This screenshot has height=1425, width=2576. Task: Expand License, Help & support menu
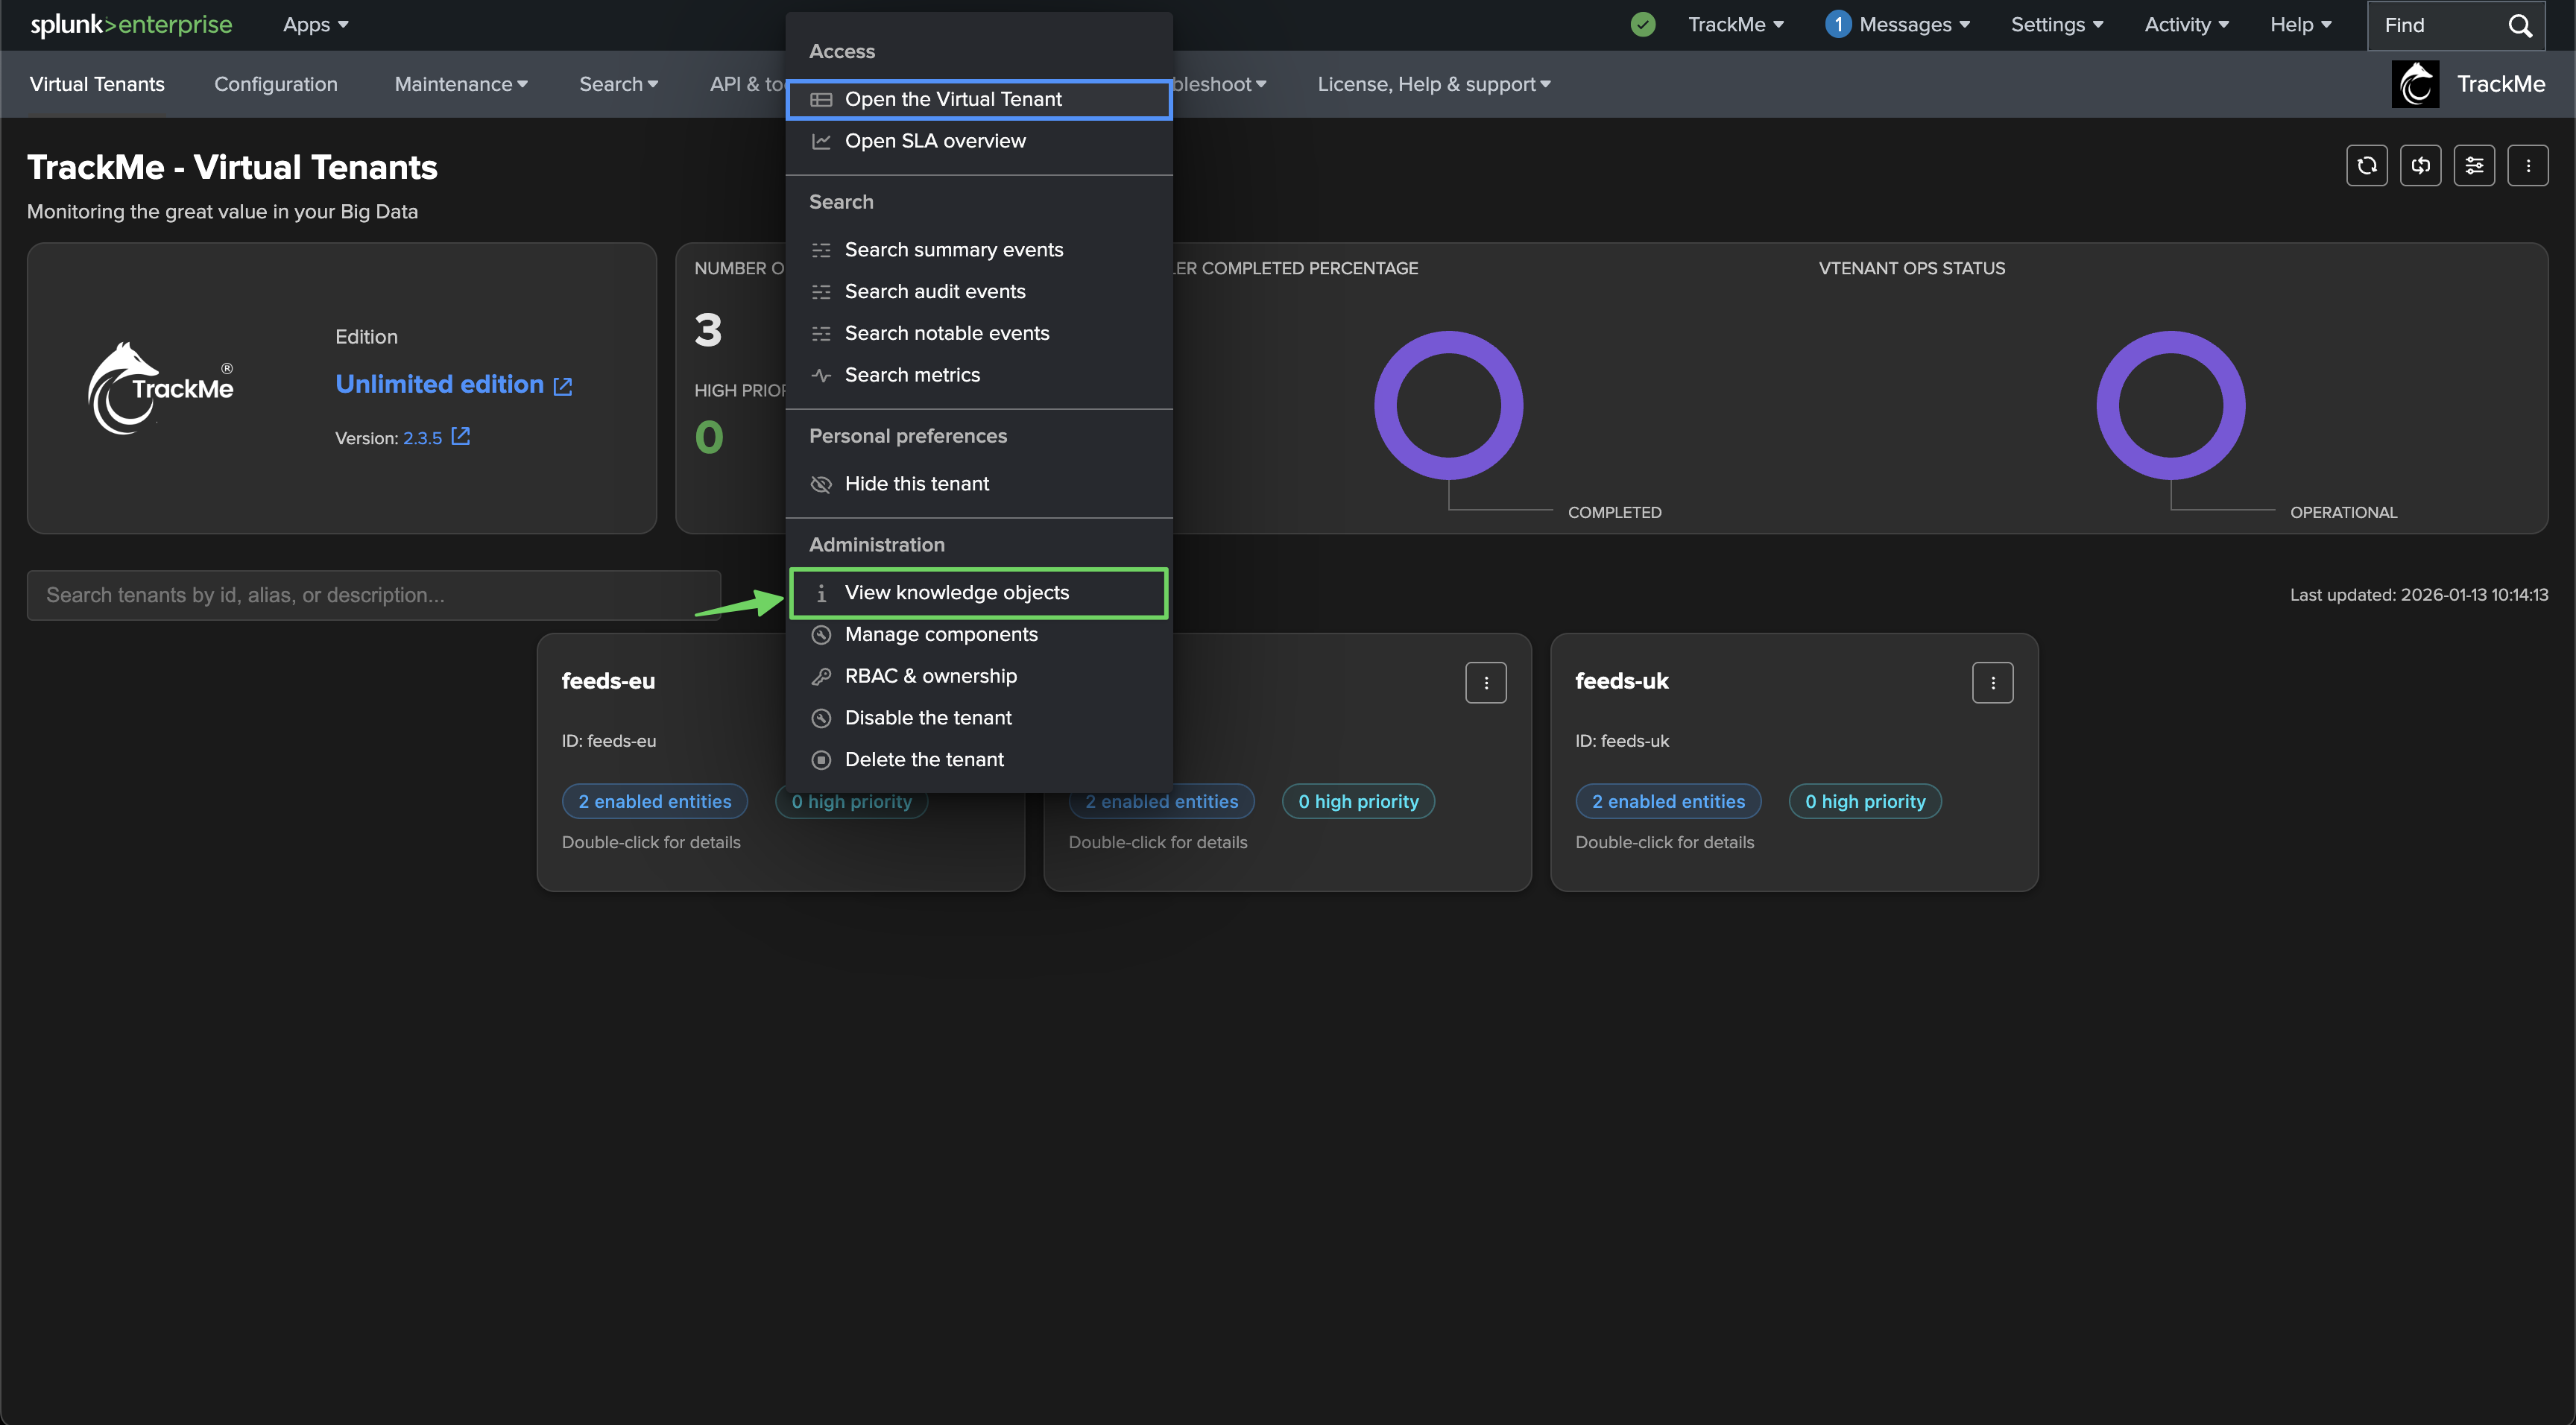(x=1433, y=84)
